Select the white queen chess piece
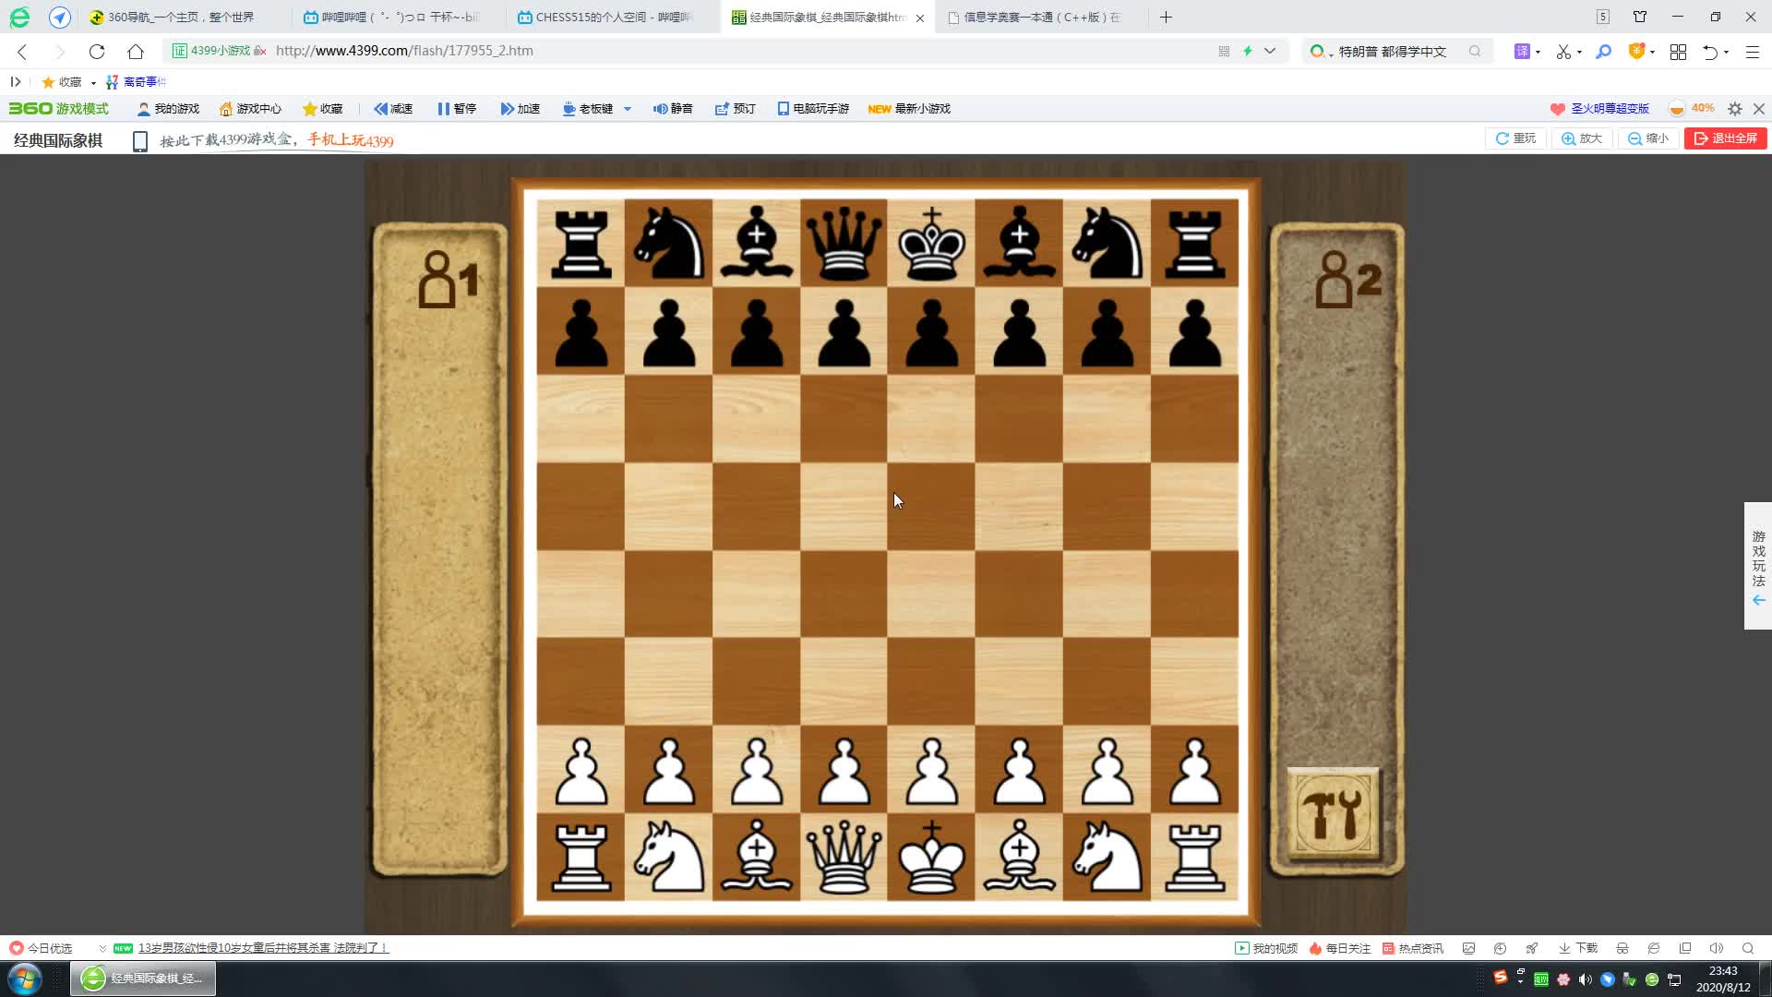1772x997 pixels. click(844, 859)
